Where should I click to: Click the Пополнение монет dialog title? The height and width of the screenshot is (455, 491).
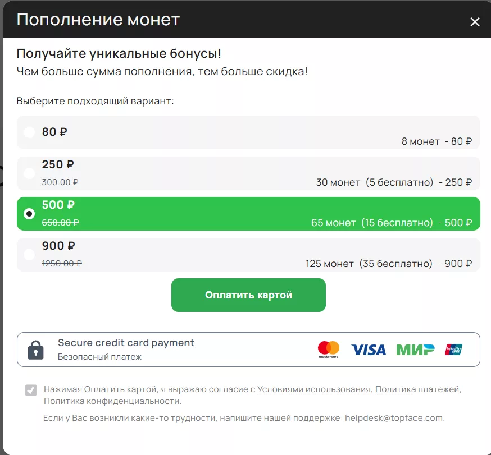pyautogui.click(x=97, y=19)
